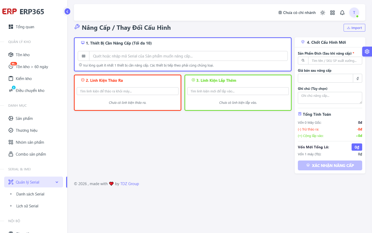Click the Tồn kho box icon

[x=11, y=55]
